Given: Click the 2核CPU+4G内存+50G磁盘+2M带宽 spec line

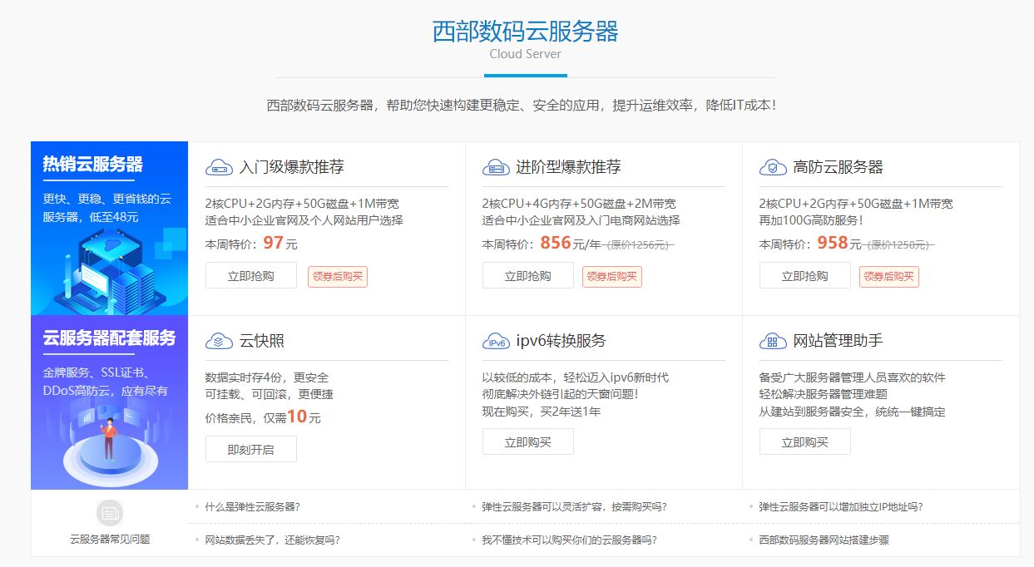Looking at the screenshot, I should [x=579, y=204].
